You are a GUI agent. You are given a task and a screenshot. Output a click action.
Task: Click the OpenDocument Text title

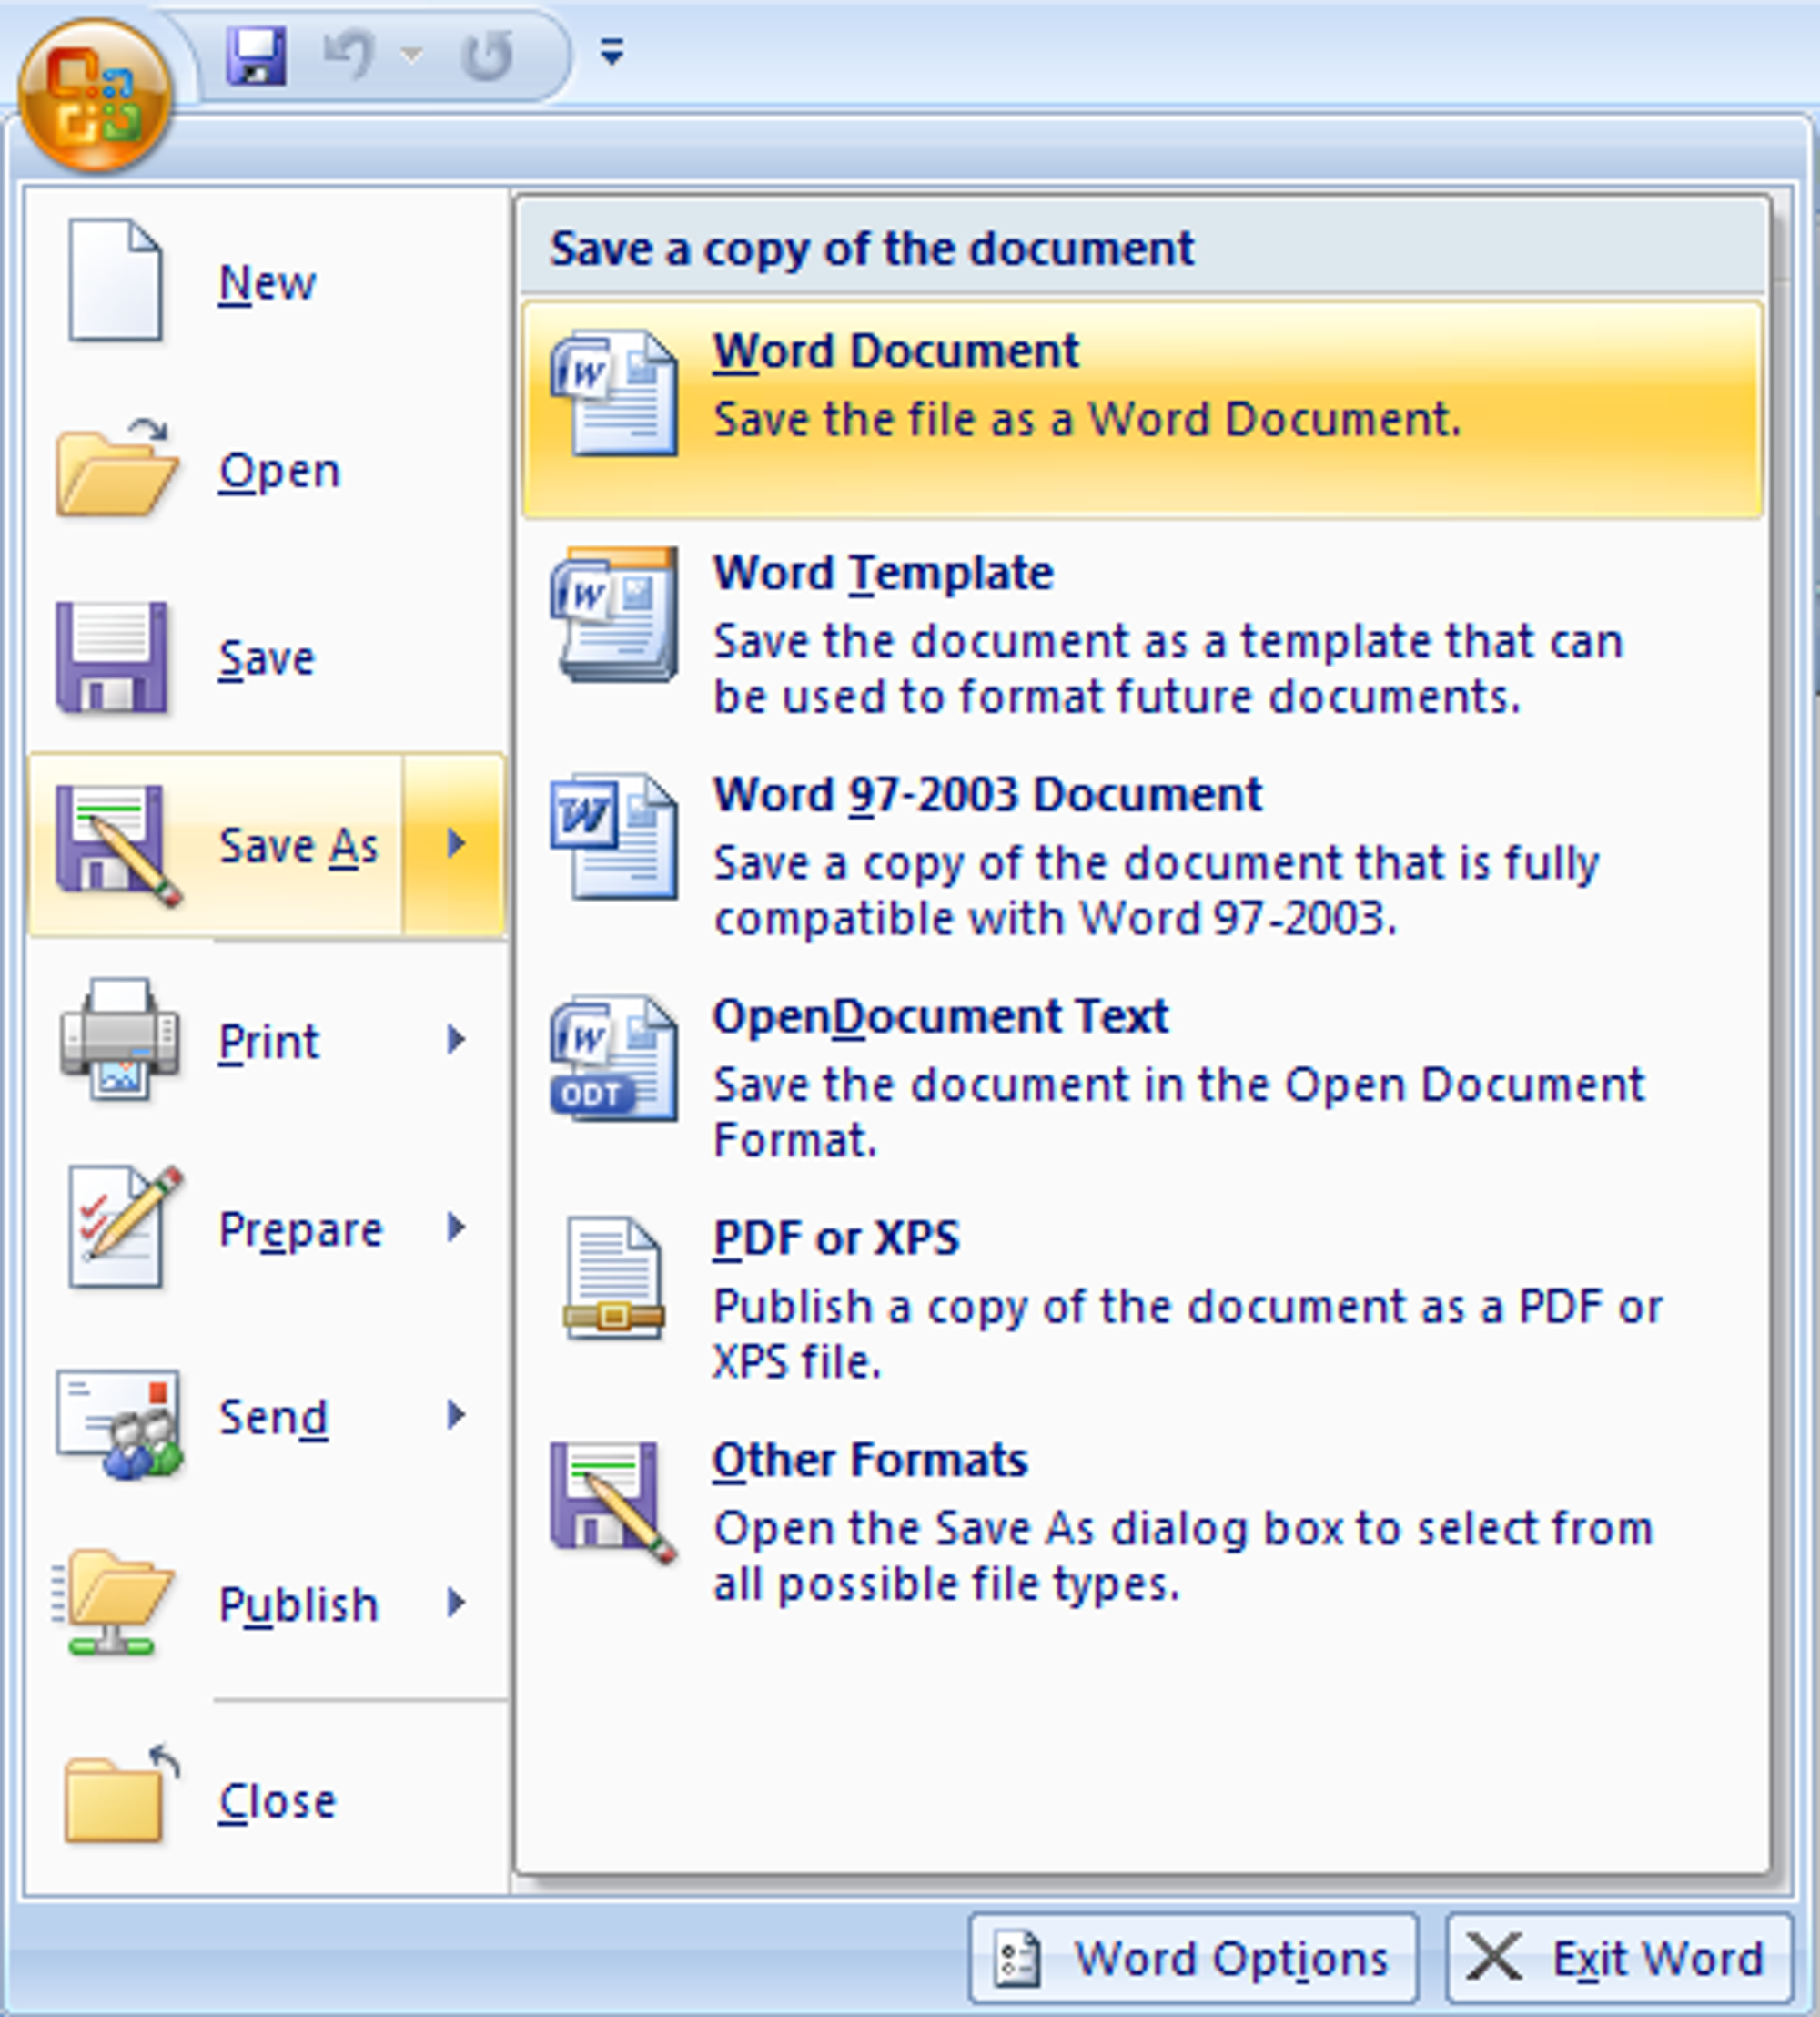(940, 1016)
